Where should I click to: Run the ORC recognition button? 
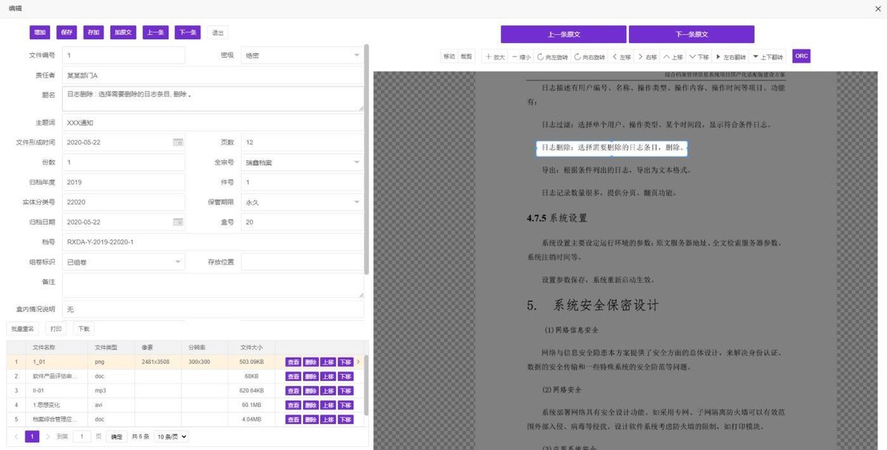(801, 56)
